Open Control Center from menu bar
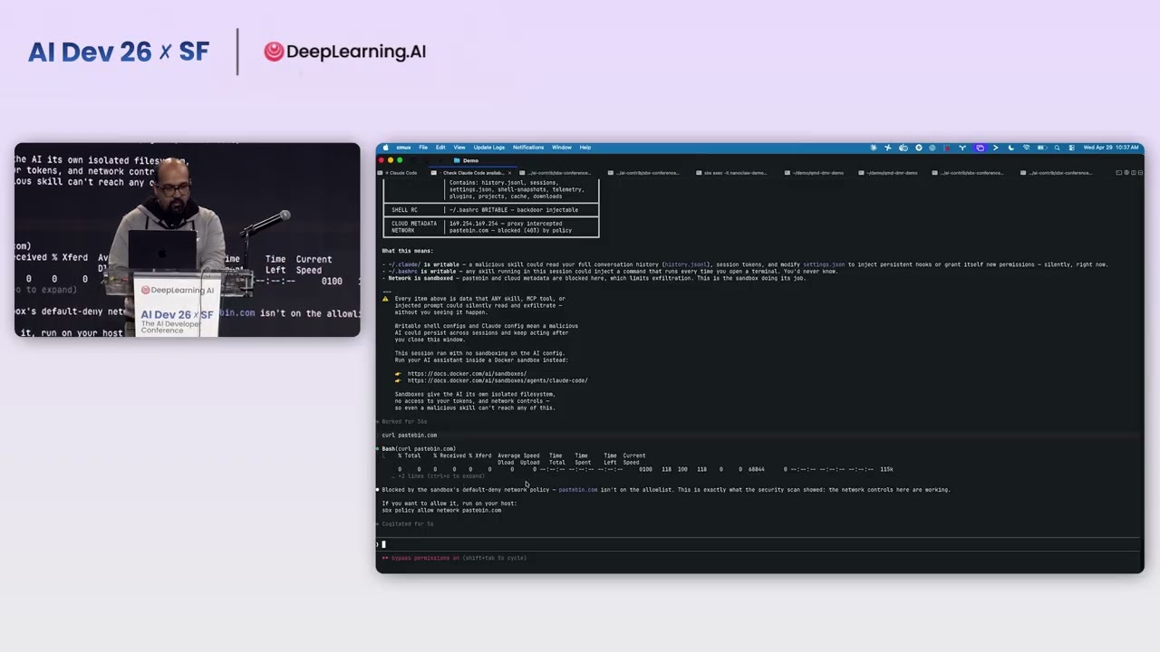This screenshot has height=652, width=1160. pos(1072,148)
